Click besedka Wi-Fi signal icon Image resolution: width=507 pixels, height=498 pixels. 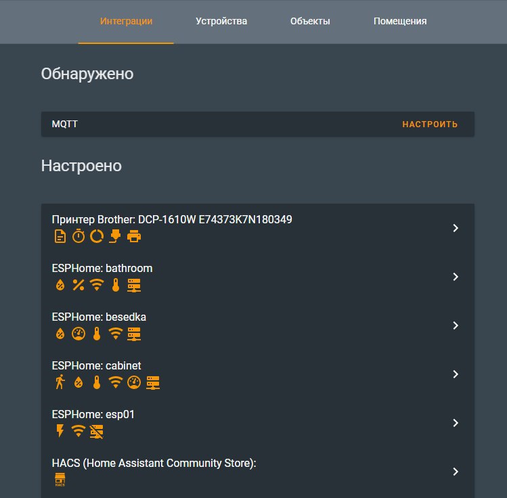(x=116, y=334)
